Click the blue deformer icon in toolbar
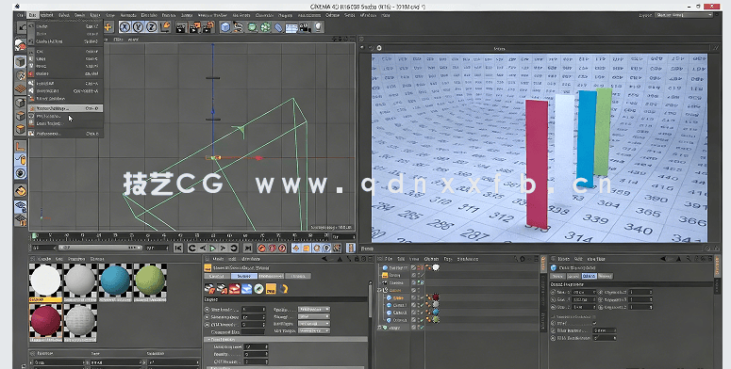This screenshot has width=731, height=369. pyautogui.click(x=279, y=27)
